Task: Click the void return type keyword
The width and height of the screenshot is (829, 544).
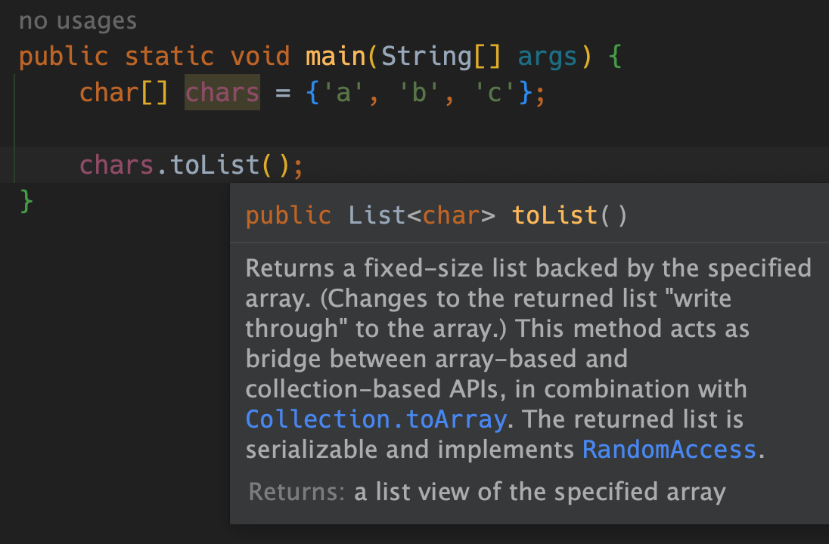Action: (260, 57)
